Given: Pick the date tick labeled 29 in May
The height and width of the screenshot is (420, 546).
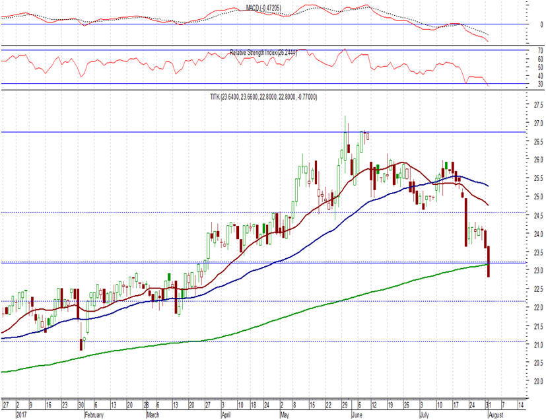Looking at the screenshot, I should tap(345, 405).
